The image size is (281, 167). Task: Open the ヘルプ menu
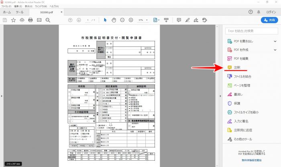(x=54, y=6)
